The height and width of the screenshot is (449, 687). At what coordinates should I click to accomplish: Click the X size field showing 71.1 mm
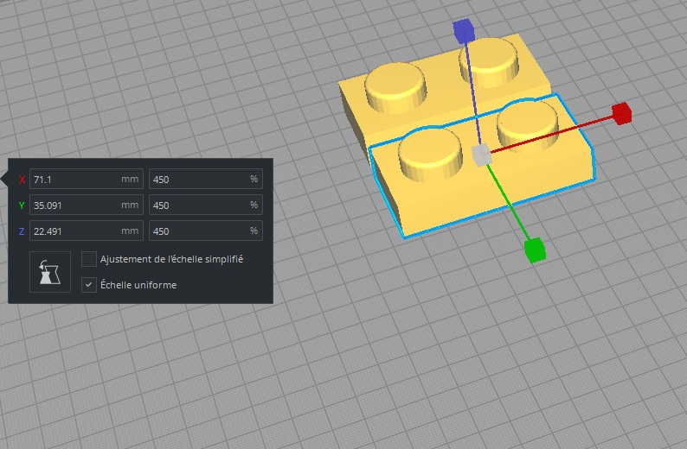87,179
